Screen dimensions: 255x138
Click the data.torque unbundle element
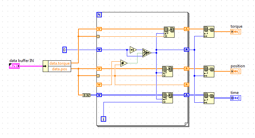point(59,63)
